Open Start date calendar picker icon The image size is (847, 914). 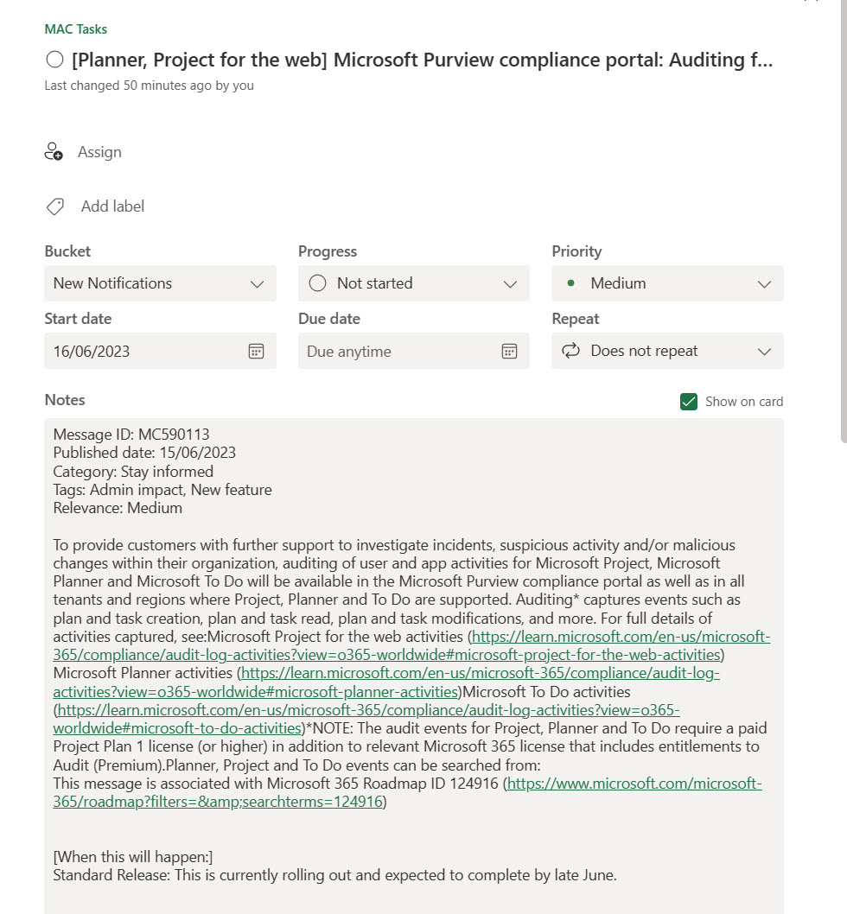click(x=256, y=351)
